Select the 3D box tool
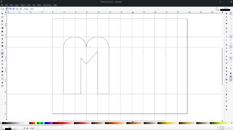 (2, 35)
